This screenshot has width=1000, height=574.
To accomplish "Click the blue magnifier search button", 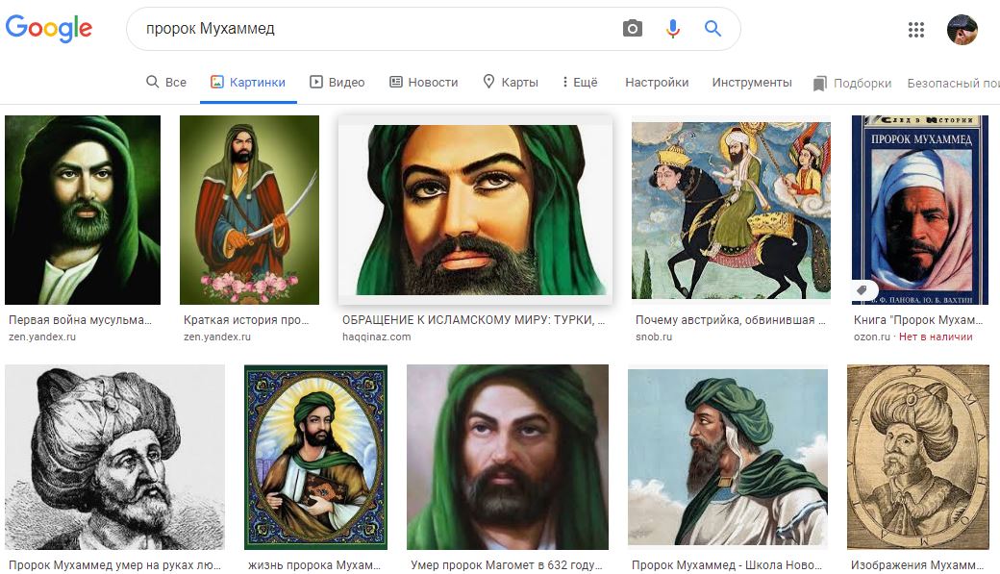I will pos(712,28).
